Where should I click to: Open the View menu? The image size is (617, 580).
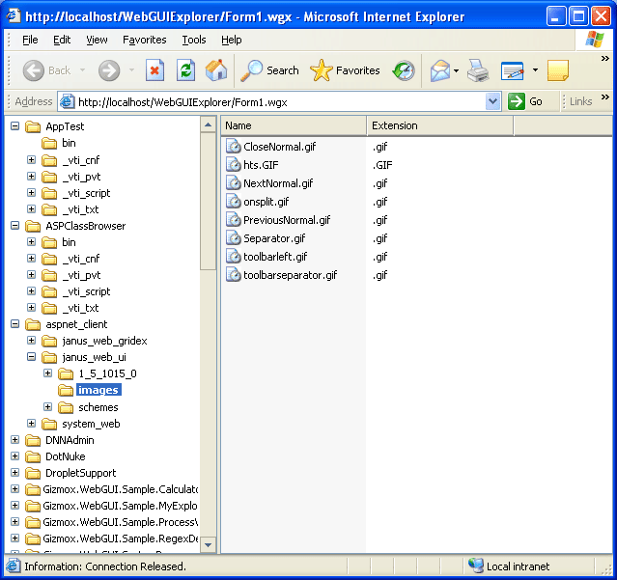click(x=97, y=40)
